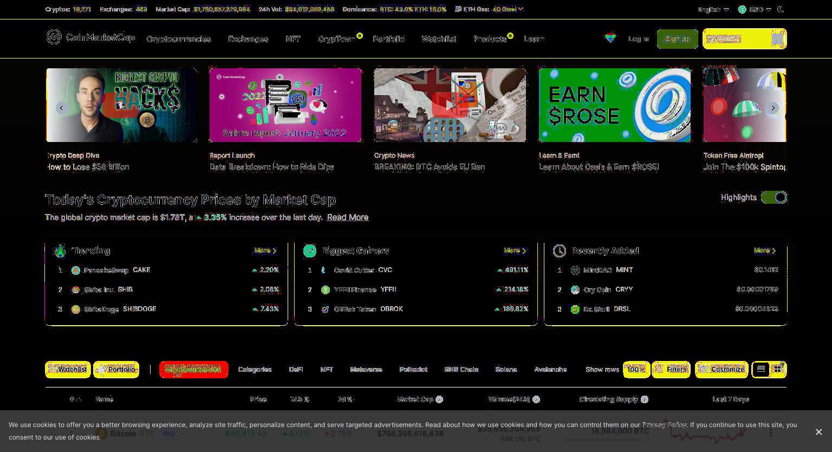Open the NFT menu in the top navigation
Screen dimensions: 832x452
pyautogui.click(x=293, y=39)
